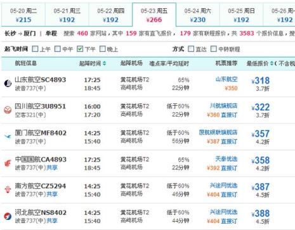Click 共享 codeshare link for CZ5294
This screenshot has height=230, width=295.
tap(52, 194)
